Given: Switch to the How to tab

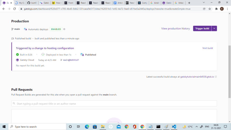Looking at the screenshot, I should [x=57, y=3].
